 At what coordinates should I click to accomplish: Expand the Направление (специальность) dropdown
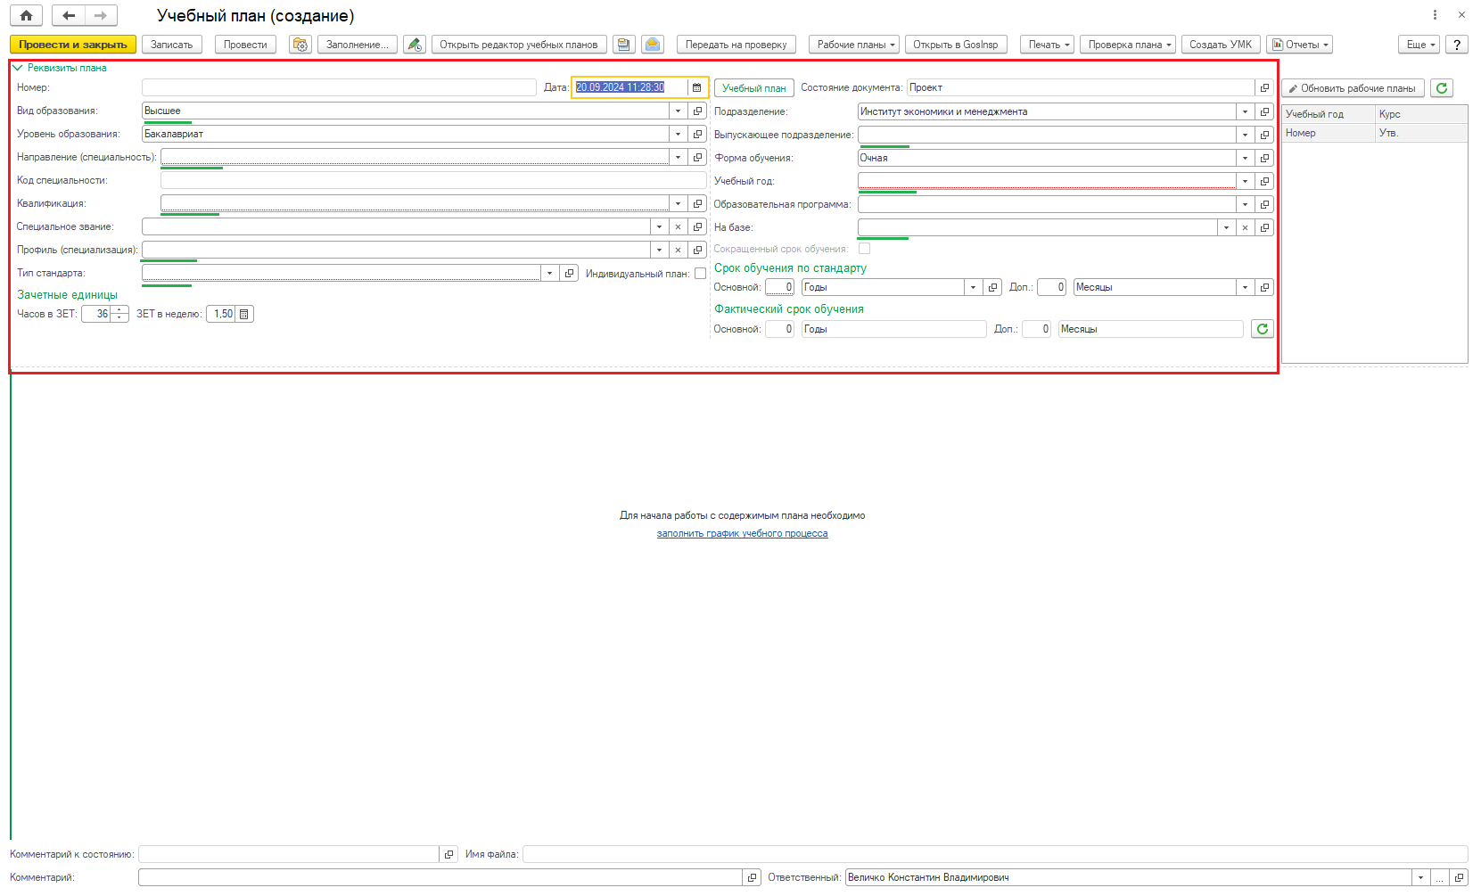point(679,157)
